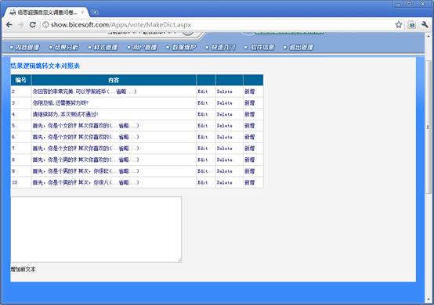Click the number cell '8'
Image resolution: width=434 pixels, height=305 pixels.
pos(21,160)
